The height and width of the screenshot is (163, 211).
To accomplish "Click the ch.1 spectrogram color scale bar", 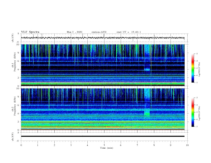I will [193, 68].
